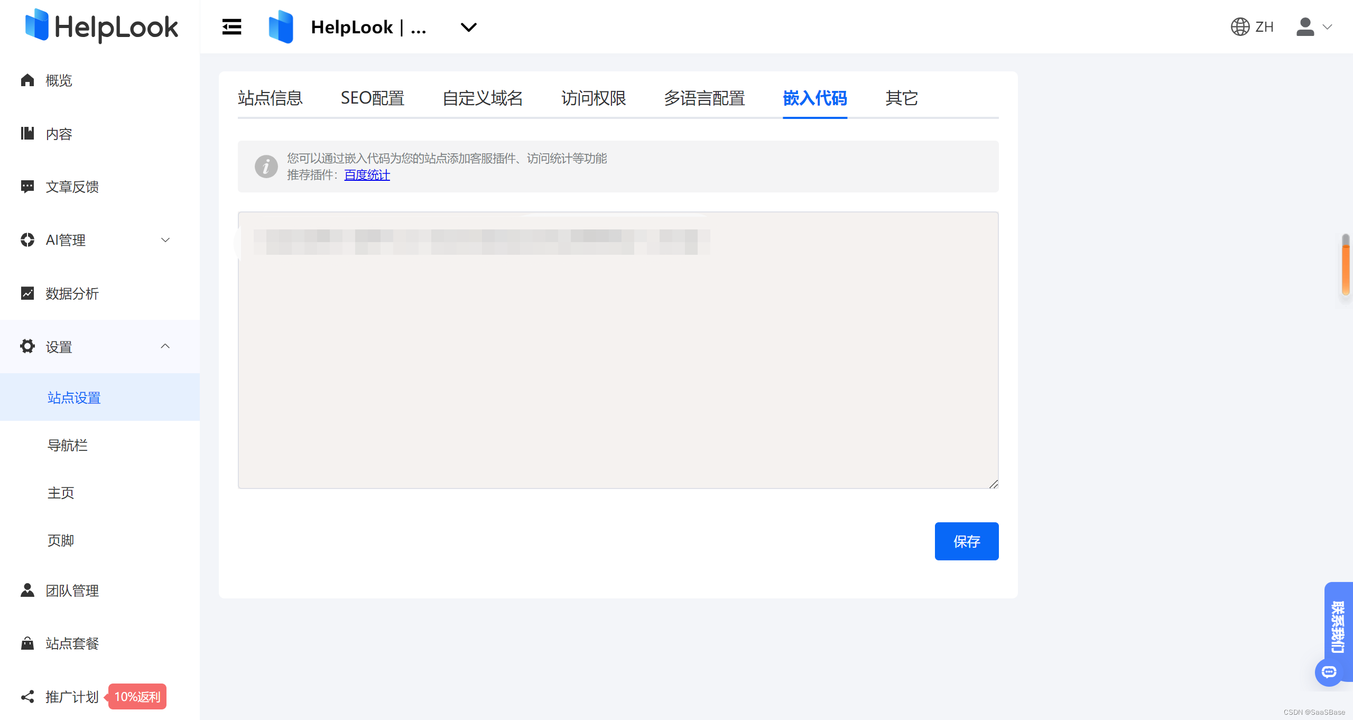Switch to 多语言配置 tab
The height and width of the screenshot is (720, 1353).
pos(705,98)
